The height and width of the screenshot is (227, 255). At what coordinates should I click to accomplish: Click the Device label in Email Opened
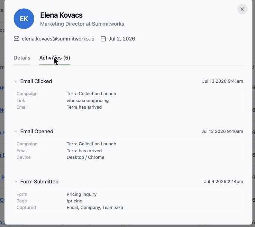[24, 157]
